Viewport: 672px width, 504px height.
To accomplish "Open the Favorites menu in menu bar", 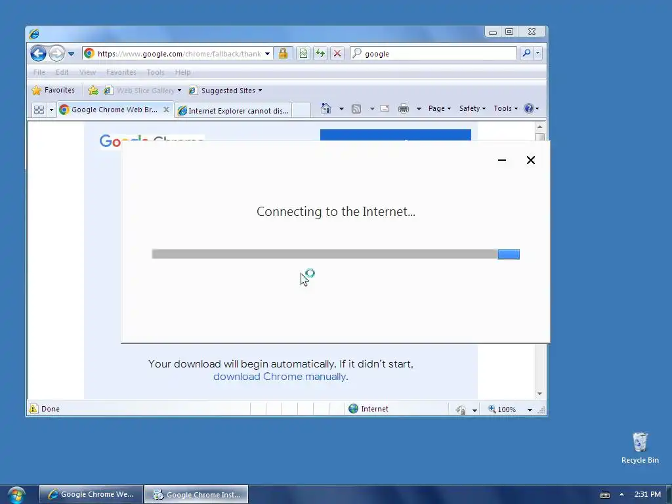I will [121, 72].
